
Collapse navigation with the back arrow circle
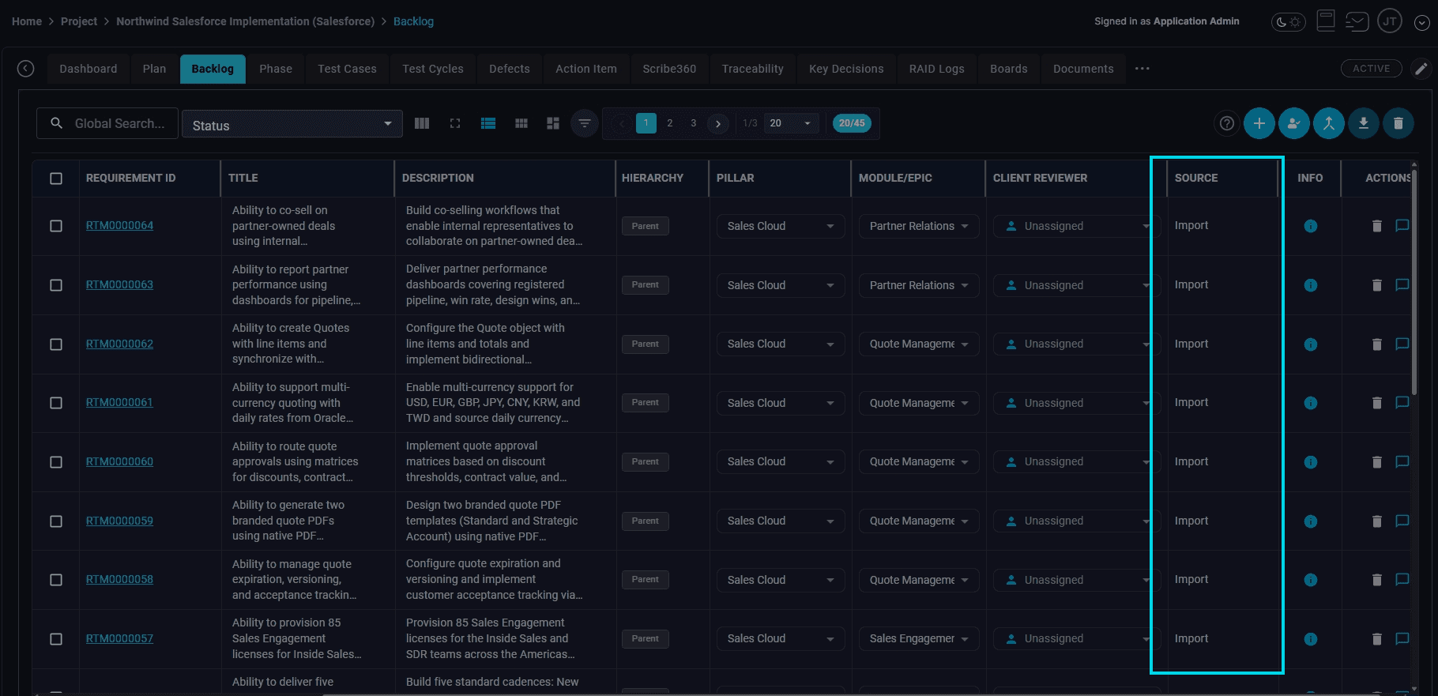[x=26, y=69]
